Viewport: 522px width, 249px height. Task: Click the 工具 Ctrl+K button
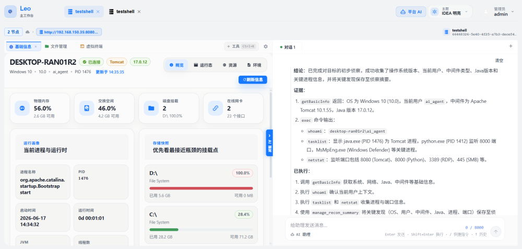pos(241,46)
